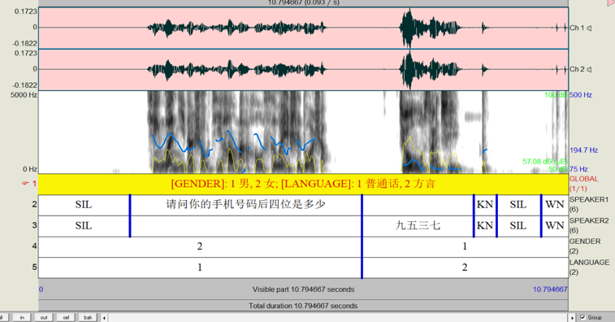Viewport: 615px width, 322px height.
Task: Select WN interval in SPEAKER2 tier
Action: tap(555, 226)
